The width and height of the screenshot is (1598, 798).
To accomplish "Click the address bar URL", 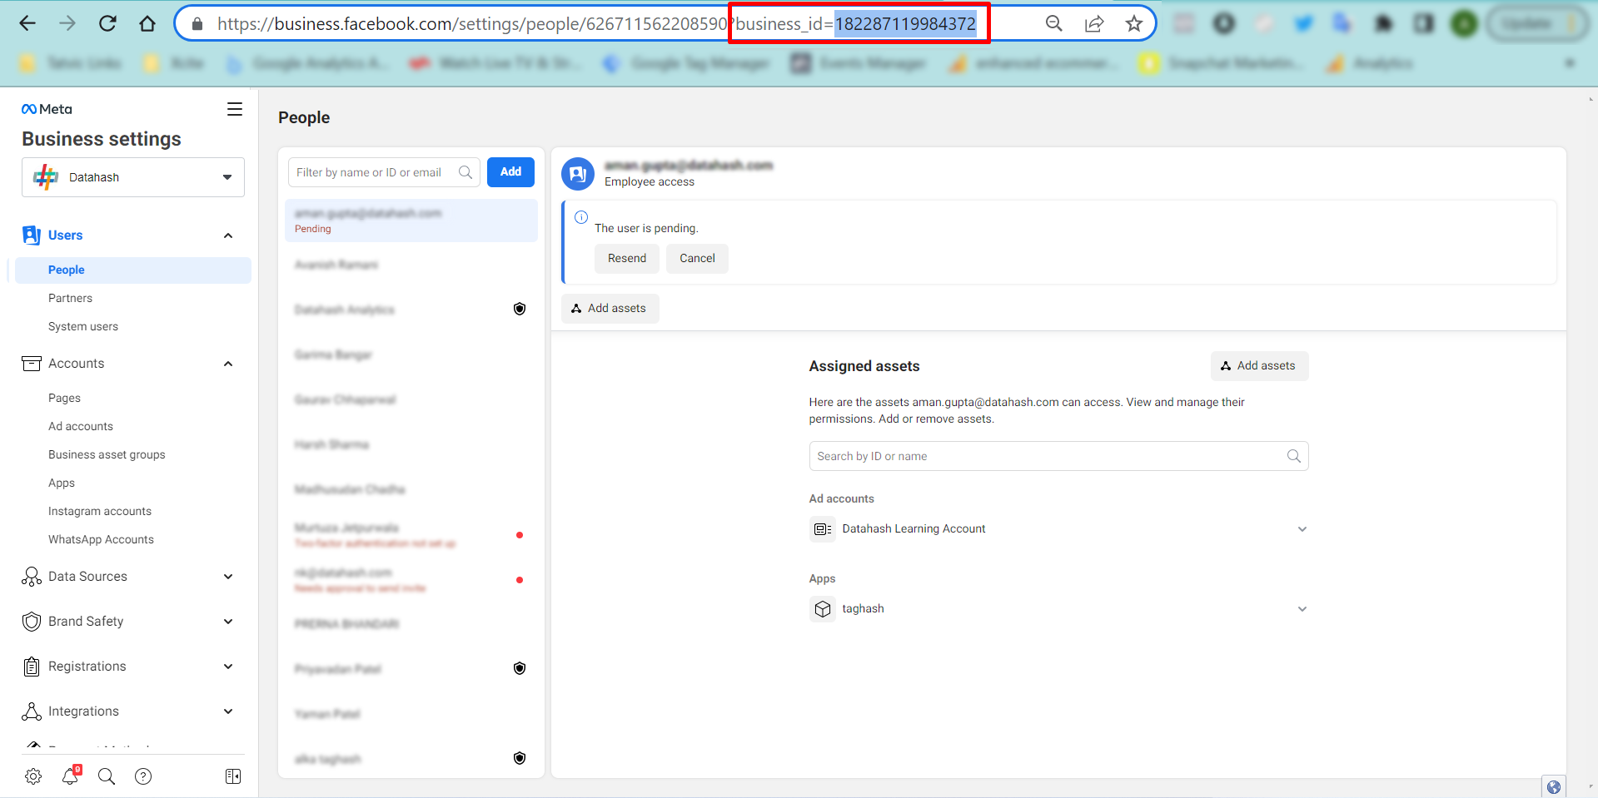I will coord(596,23).
